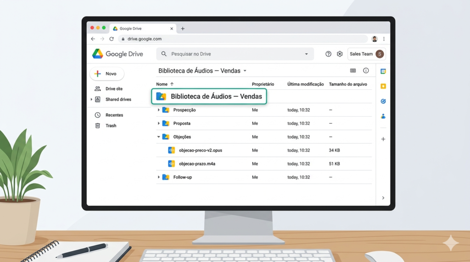Click Follow-up folder name
The height and width of the screenshot is (262, 470).
click(x=183, y=177)
